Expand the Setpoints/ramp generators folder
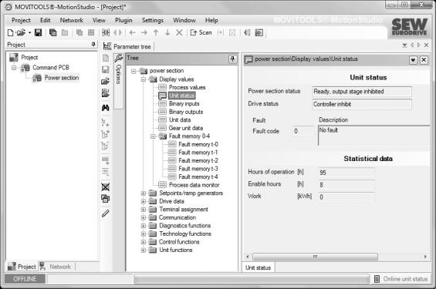Viewport: 436px width, 289px height. pyautogui.click(x=144, y=193)
